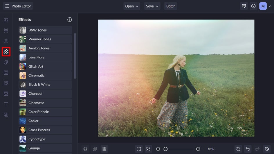274x154 pixels.
Task: Select the Lens Flare effect category
Action: click(x=45, y=57)
